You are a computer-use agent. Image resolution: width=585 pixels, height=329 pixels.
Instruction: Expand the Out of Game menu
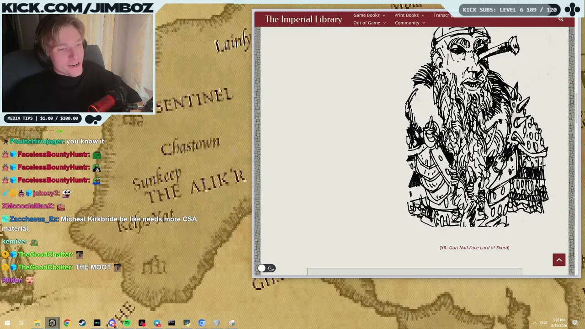click(369, 23)
